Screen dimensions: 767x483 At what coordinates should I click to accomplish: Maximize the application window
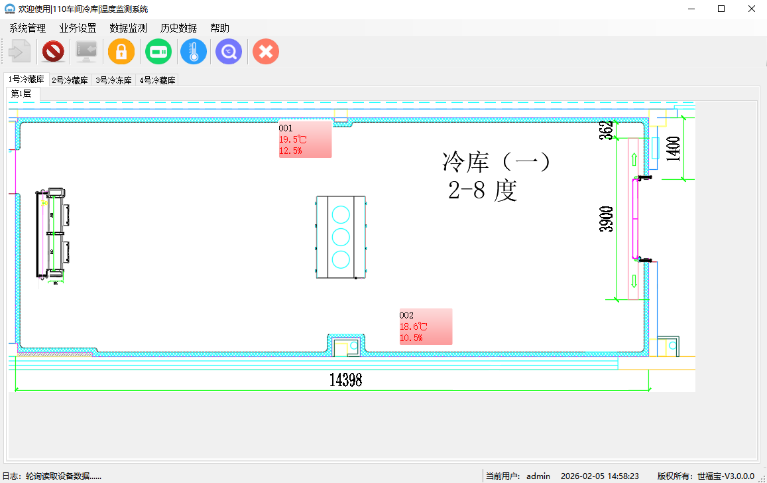[x=721, y=9]
